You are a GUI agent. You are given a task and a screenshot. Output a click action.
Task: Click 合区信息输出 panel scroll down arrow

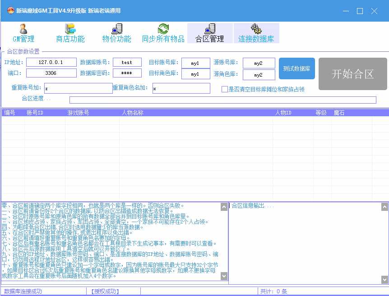pyautogui.click(x=384, y=280)
